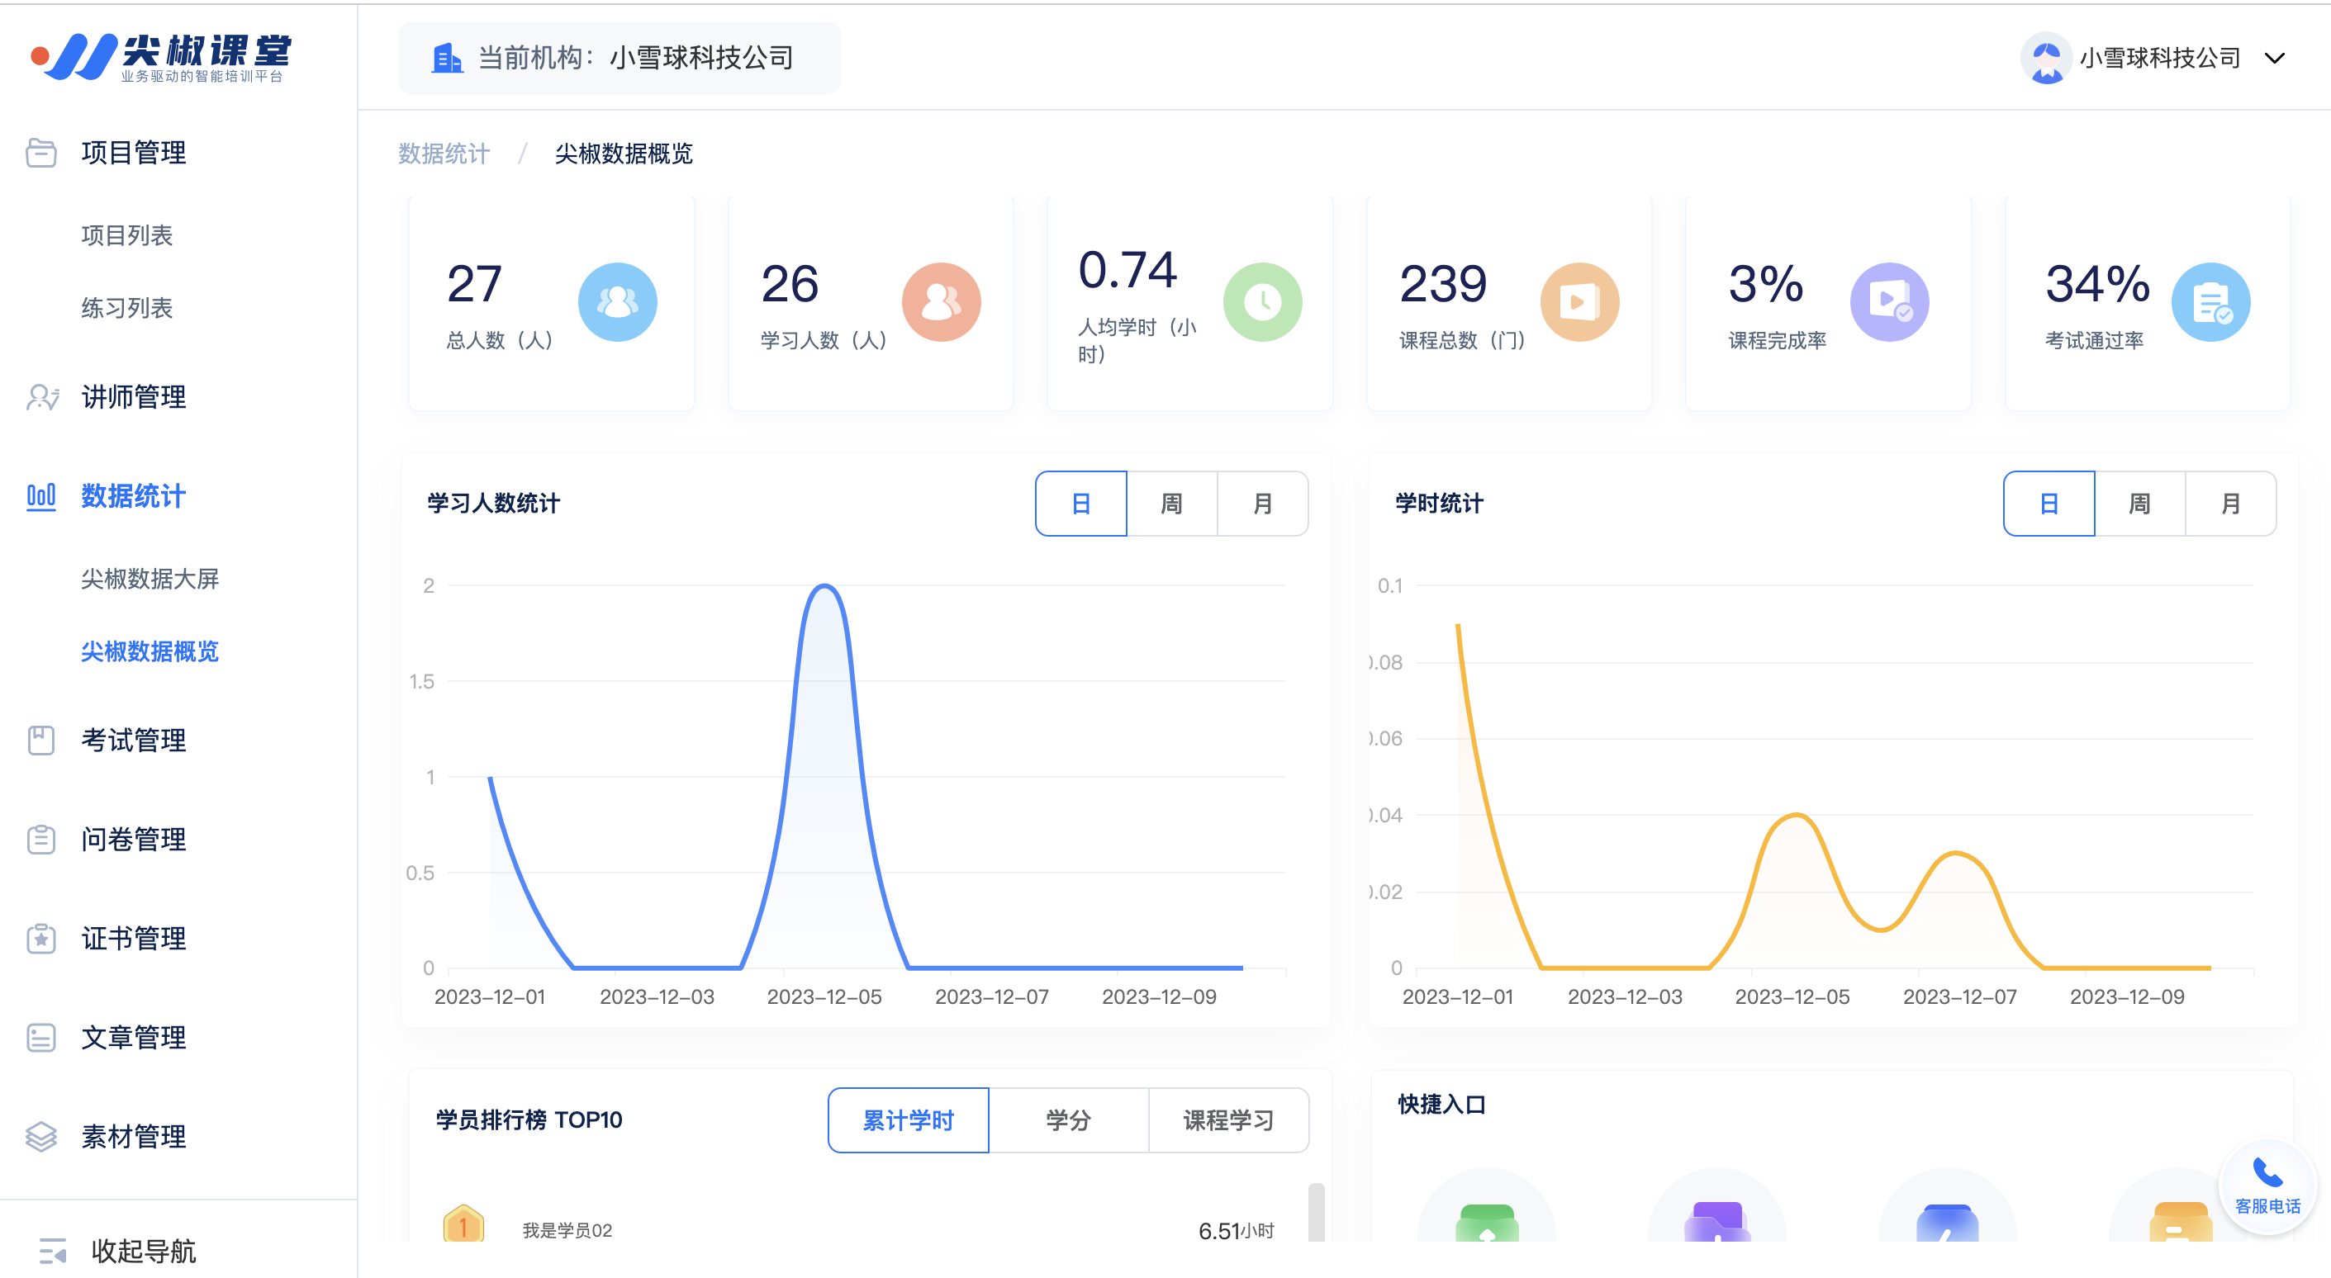
Task: Open 素材管理 menu item
Action: click(x=133, y=1137)
